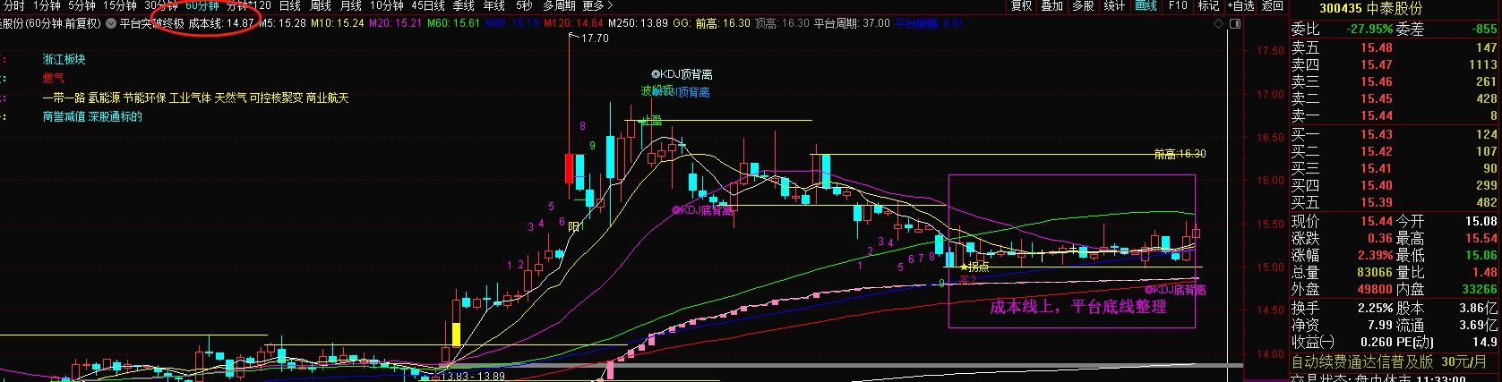
Task: Open the 多股 multi-stock view
Action: [1083, 5]
